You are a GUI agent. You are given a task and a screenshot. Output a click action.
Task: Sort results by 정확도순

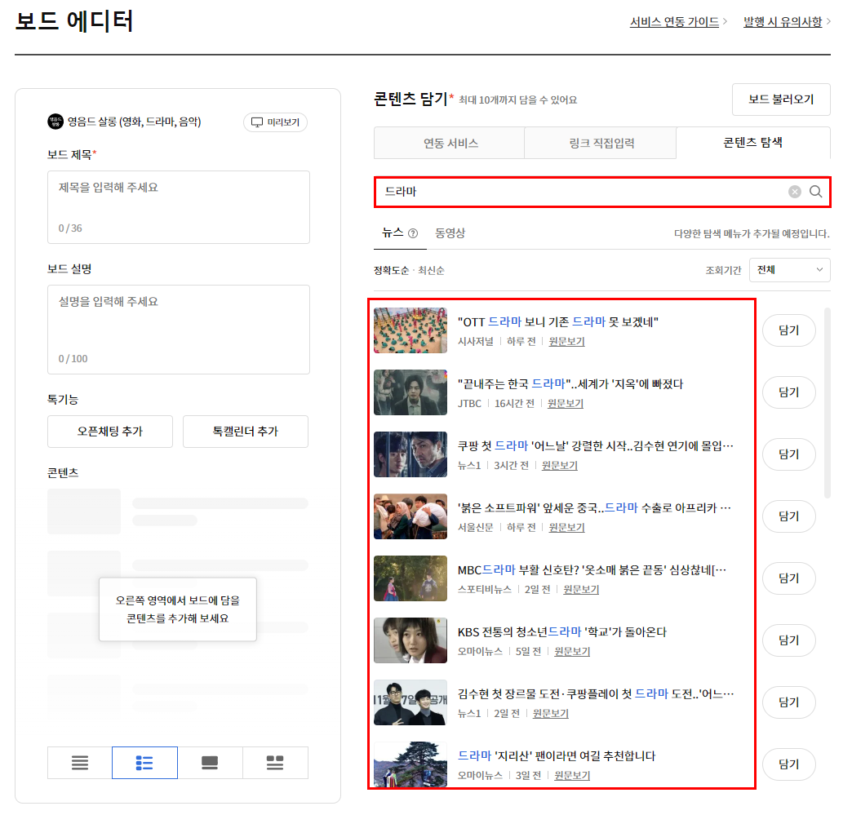tap(391, 271)
